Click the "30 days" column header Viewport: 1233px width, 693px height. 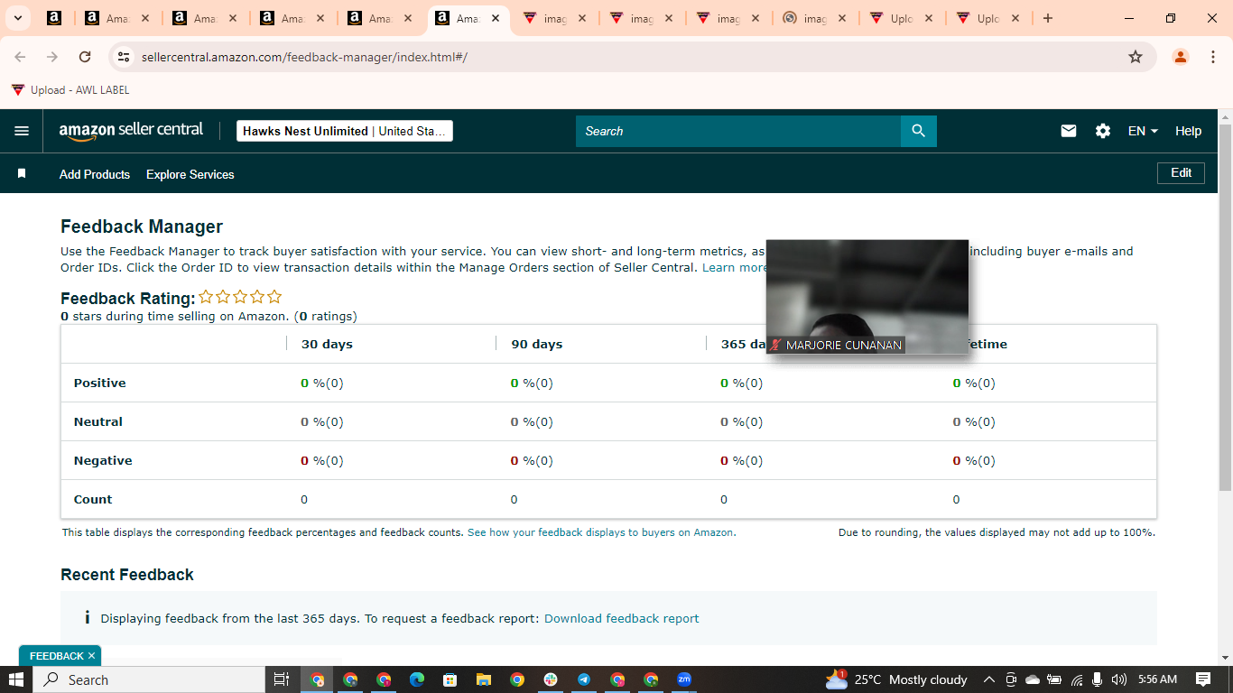327,344
